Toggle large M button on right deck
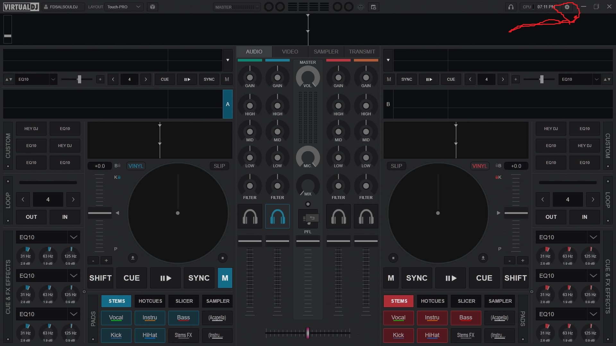 (391, 278)
